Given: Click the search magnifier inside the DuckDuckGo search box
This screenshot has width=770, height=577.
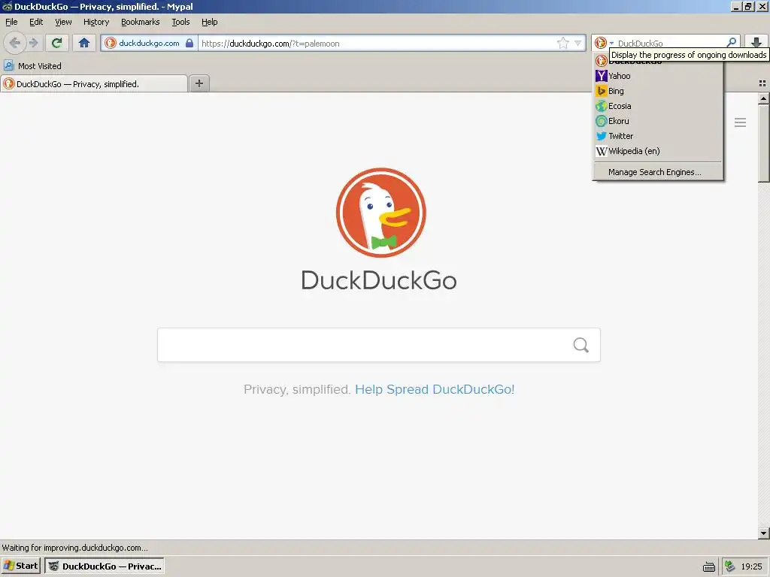Looking at the screenshot, I should click(x=581, y=345).
